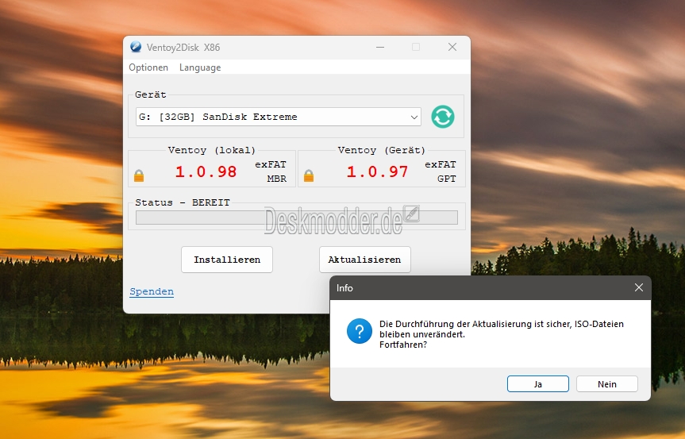The image size is (685, 439).
Task: Click the Ventoy2Disk app icon in title bar
Action: (x=136, y=47)
